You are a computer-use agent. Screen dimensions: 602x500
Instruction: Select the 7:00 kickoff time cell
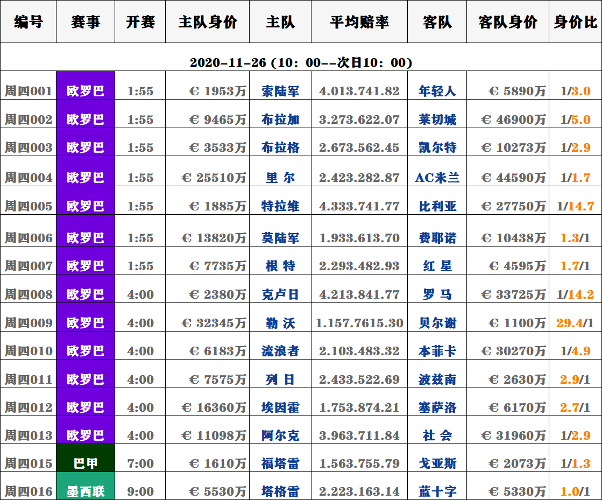(x=140, y=463)
